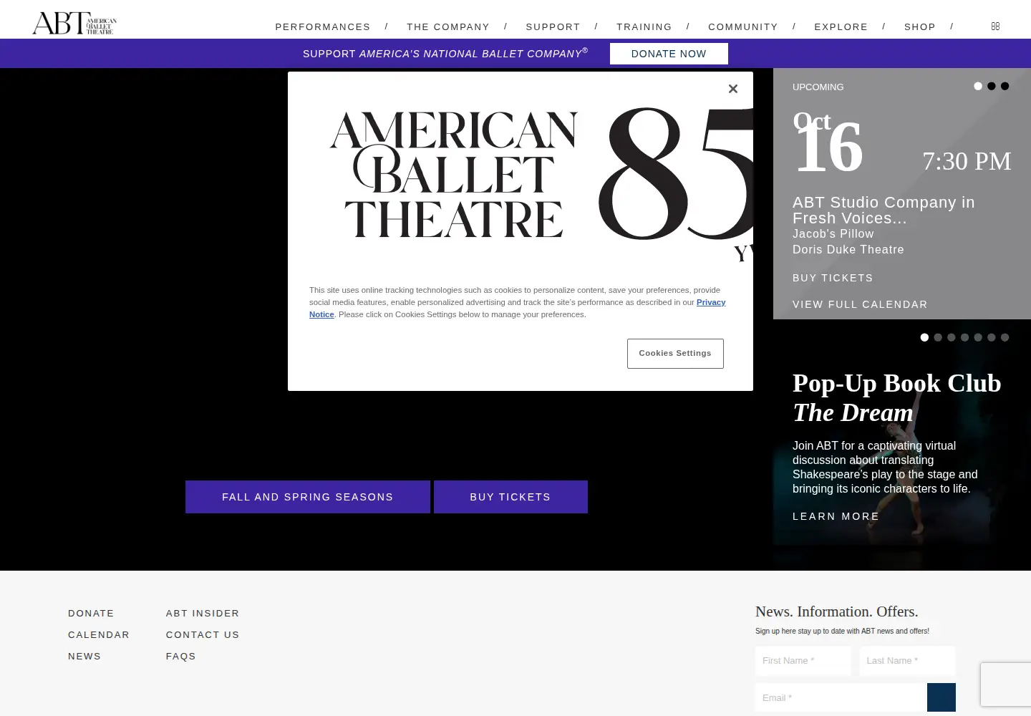Click Learn More under Pop-Up Book Club
The image size is (1031, 716).
(x=836, y=516)
